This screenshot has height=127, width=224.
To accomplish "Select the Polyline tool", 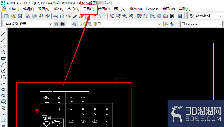I will tap(3, 46).
